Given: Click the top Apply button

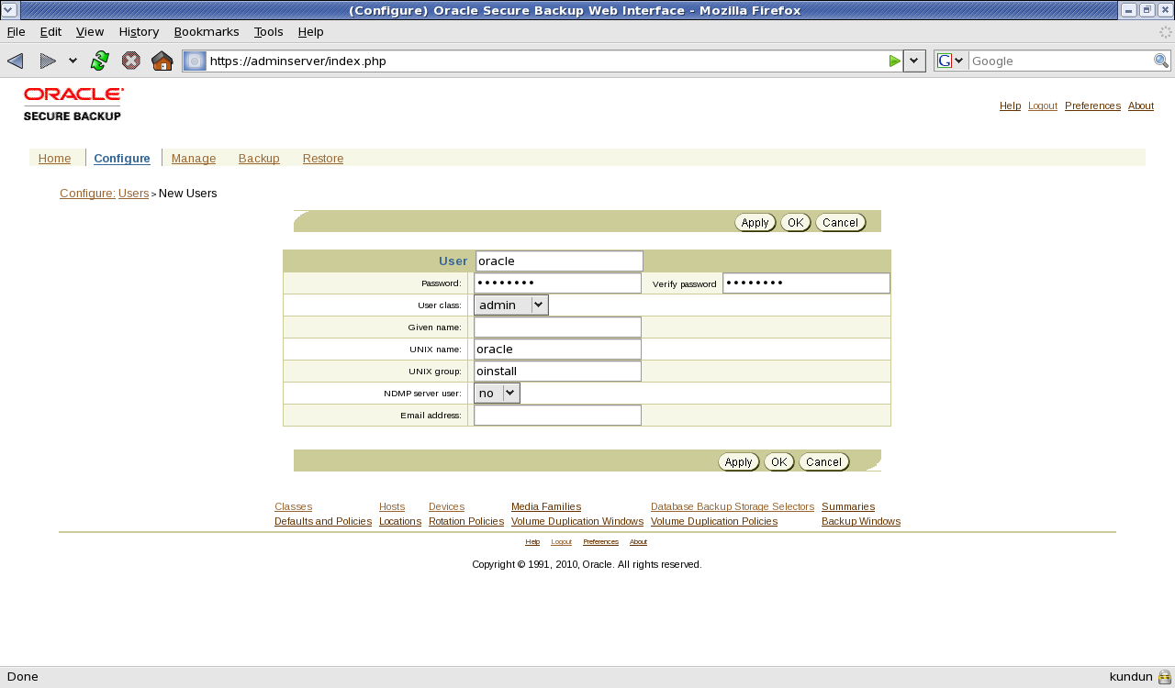Looking at the screenshot, I should [x=755, y=222].
